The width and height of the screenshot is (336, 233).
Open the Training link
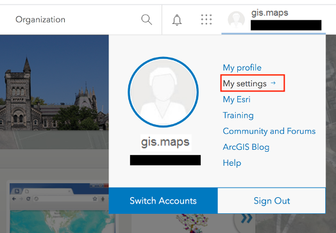238,115
